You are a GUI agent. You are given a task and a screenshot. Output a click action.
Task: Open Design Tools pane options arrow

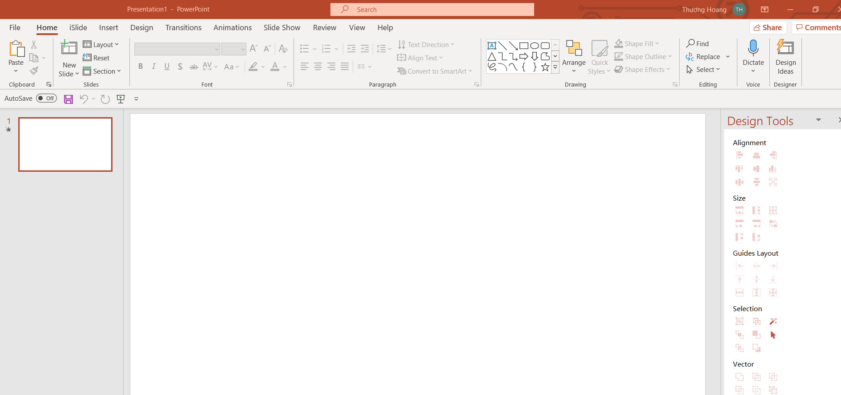click(x=818, y=120)
